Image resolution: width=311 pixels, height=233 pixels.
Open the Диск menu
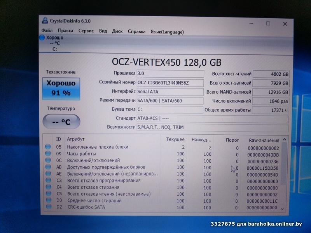point(117,31)
